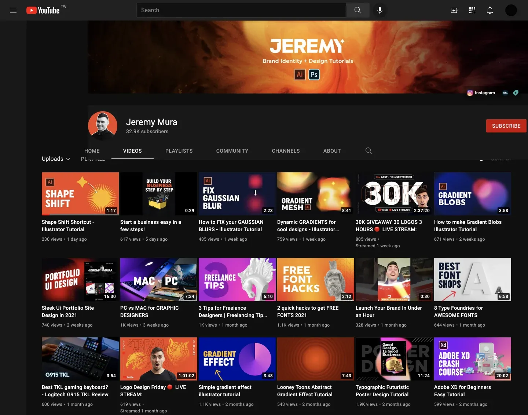This screenshot has width=528, height=415.
Task: Open Gradient Blobs video thumbnail
Action: click(473, 194)
